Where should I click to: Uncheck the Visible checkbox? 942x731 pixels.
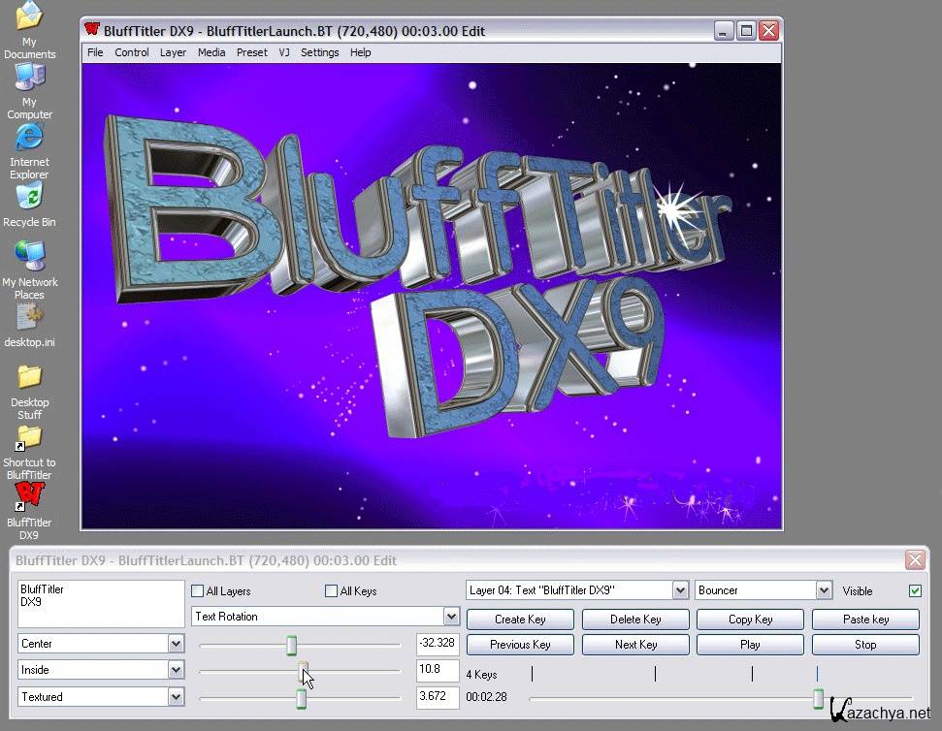pyautogui.click(x=915, y=590)
